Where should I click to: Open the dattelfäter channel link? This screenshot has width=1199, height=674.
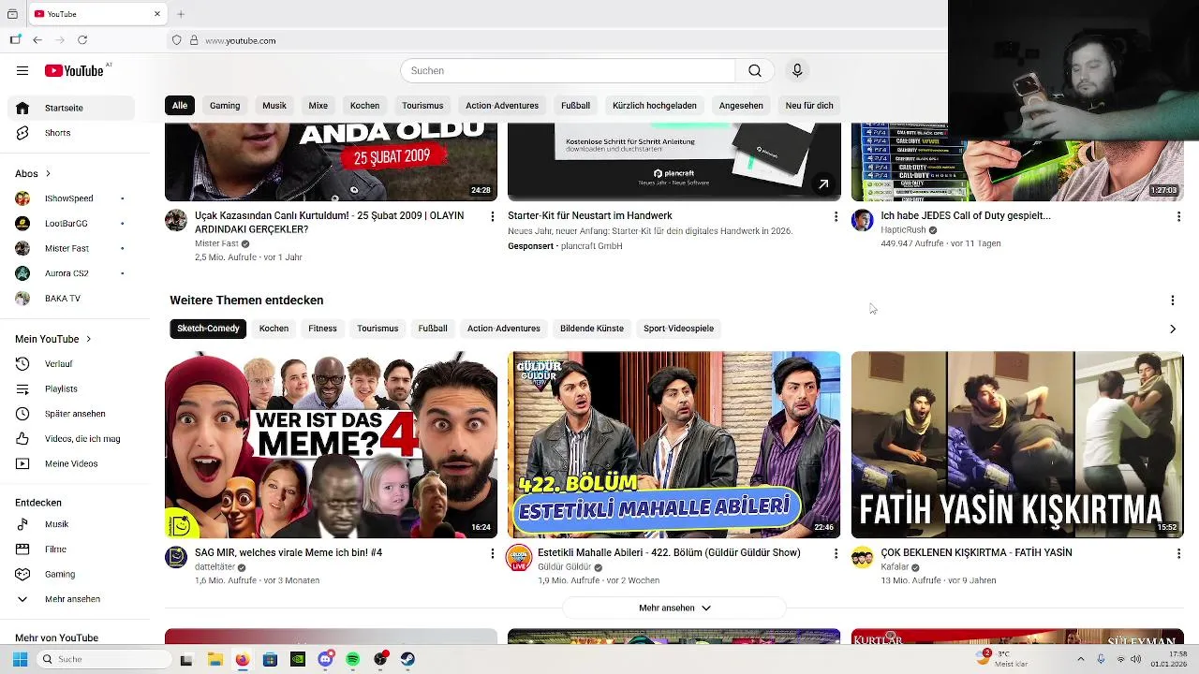coord(215,567)
